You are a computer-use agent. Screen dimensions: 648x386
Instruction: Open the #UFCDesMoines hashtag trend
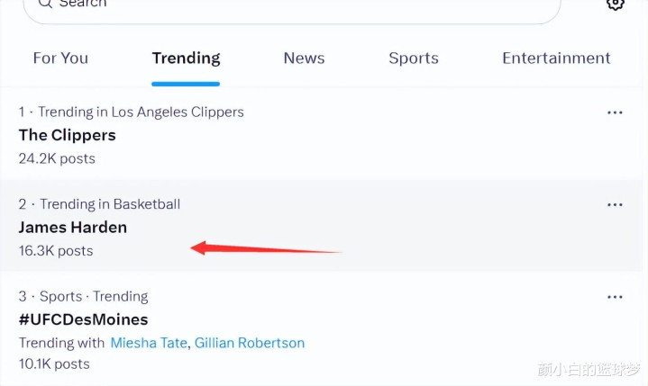click(x=84, y=319)
